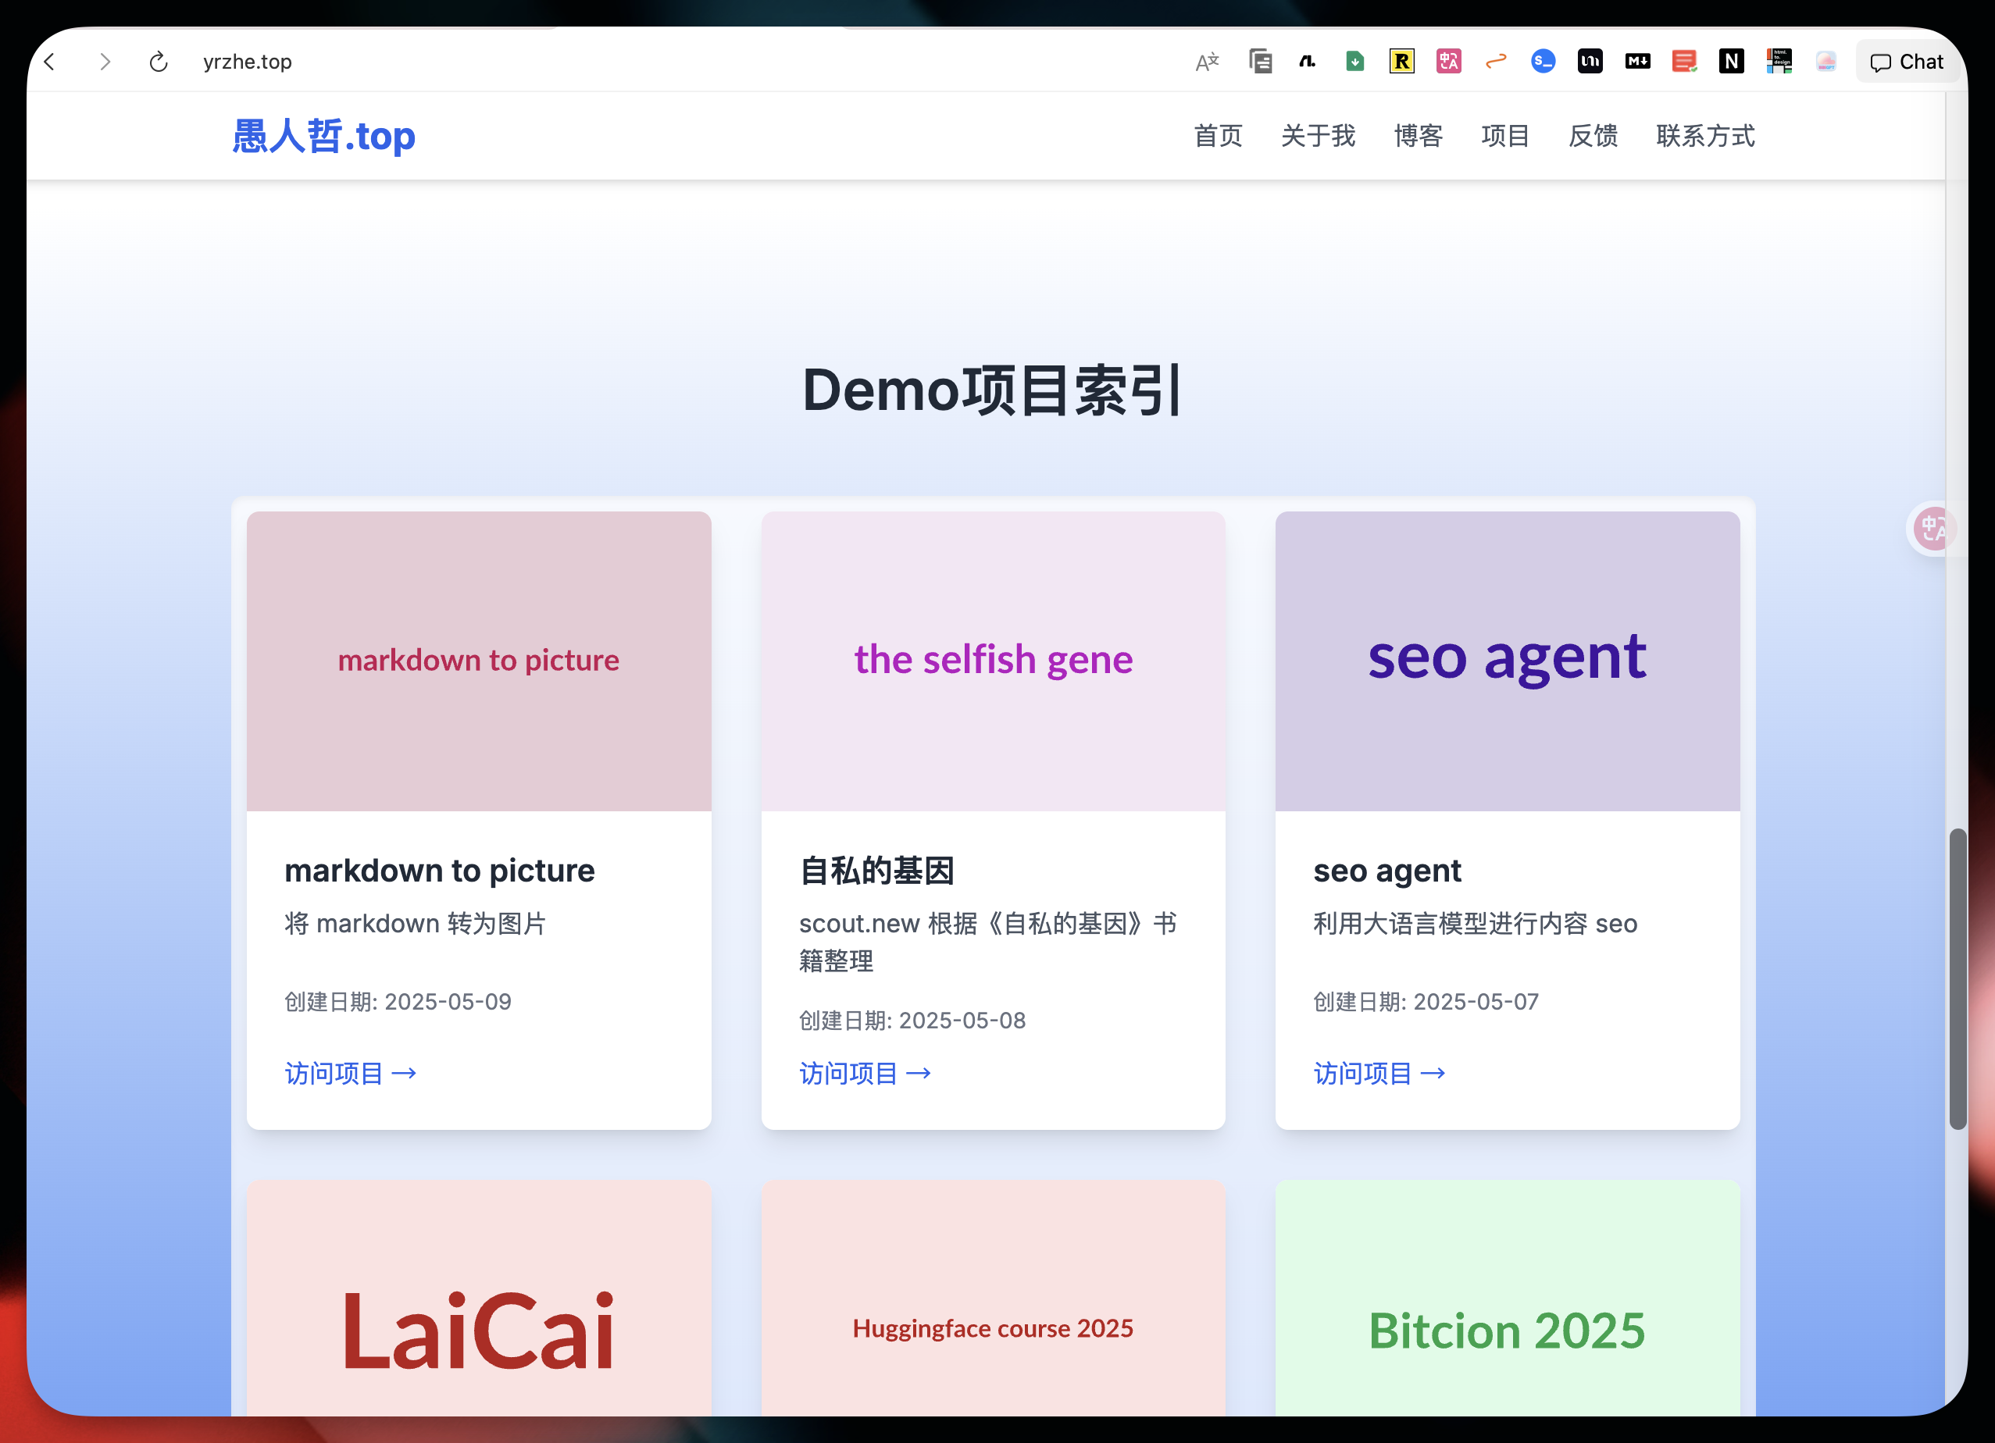Click the 自私的基因 card title
Viewport: 1995px width, 1443px height.
tap(876, 871)
